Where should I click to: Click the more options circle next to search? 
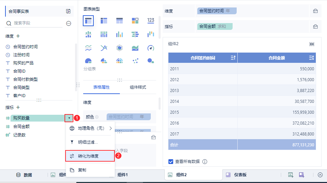[68, 23]
